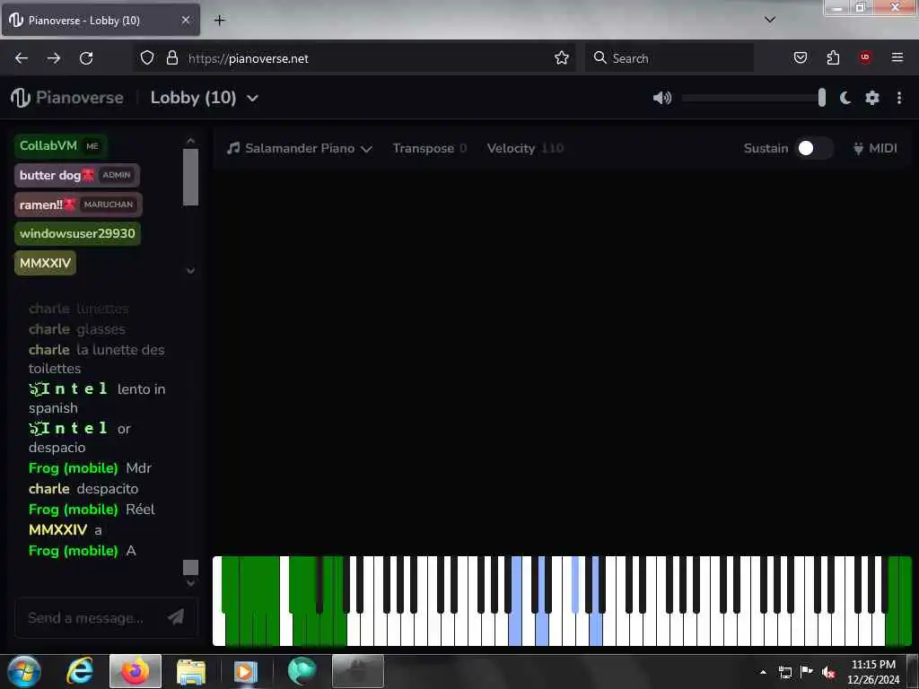Reload the page

[86, 58]
